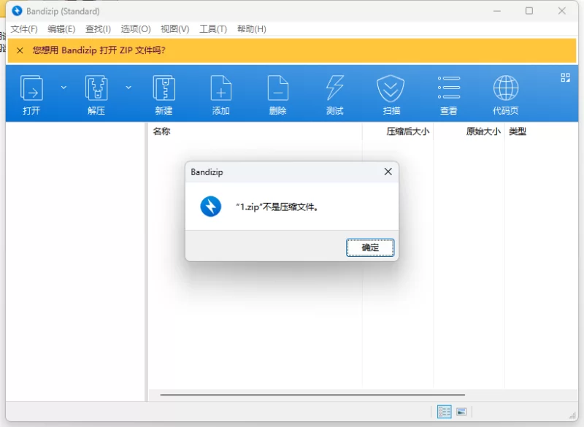Click the Bandizip lightning icon in dialog

click(x=211, y=207)
